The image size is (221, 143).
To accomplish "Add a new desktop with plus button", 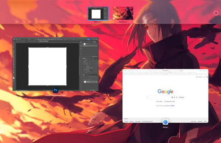I will (x=216, y=13).
